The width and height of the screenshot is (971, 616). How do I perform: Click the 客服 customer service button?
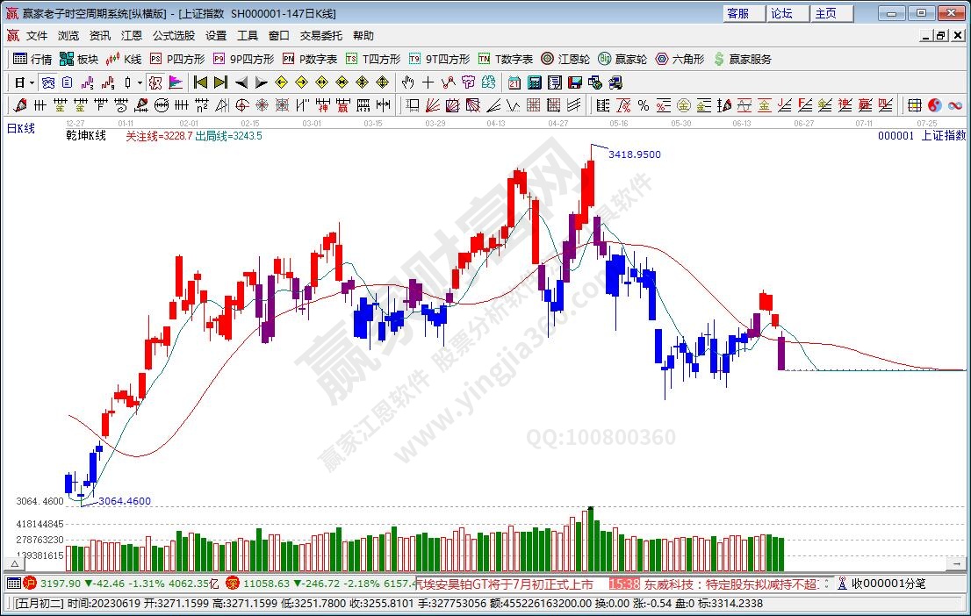pos(737,13)
